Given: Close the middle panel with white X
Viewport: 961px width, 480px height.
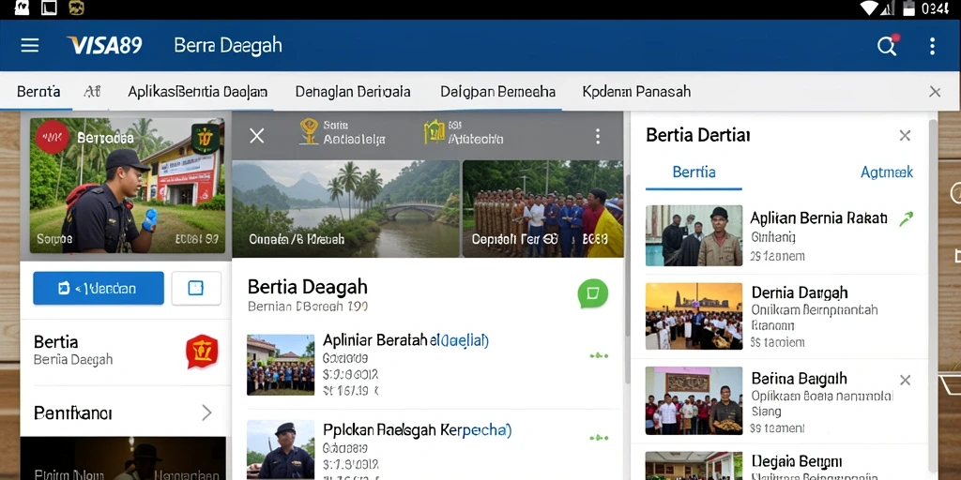Looking at the screenshot, I should pos(257,136).
